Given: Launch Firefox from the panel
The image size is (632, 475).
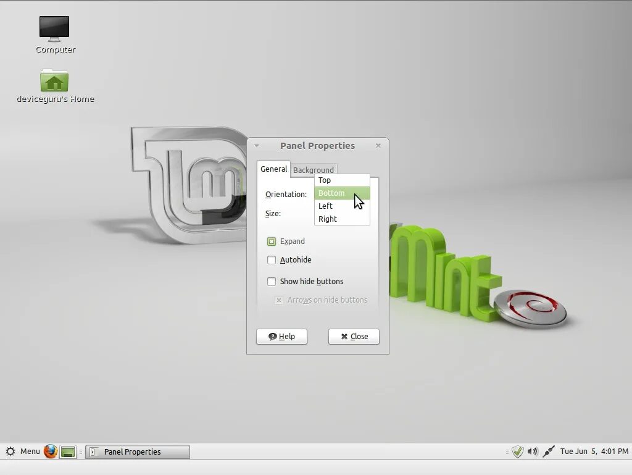Looking at the screenshot, I should (51, 451).
